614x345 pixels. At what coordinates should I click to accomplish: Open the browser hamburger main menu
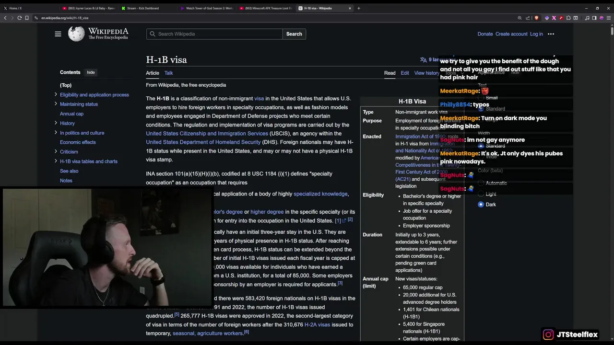point(608,18)
